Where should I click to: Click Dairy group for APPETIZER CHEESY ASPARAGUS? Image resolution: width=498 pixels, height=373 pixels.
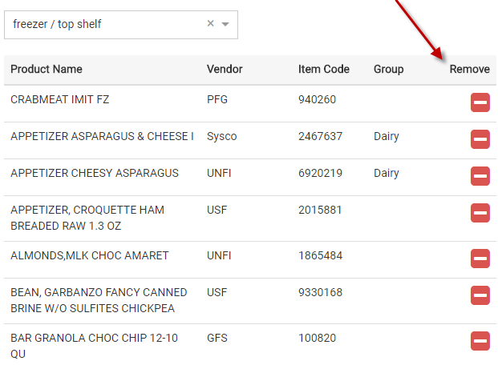(387, 174)
